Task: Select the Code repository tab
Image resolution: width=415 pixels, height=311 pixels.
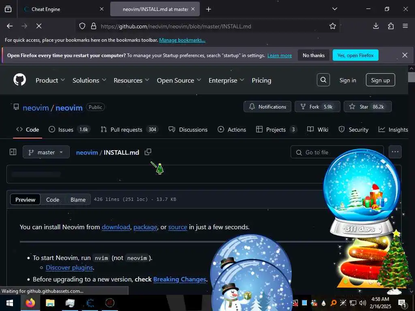Action: pyautogui.click(x=28, y=130)
